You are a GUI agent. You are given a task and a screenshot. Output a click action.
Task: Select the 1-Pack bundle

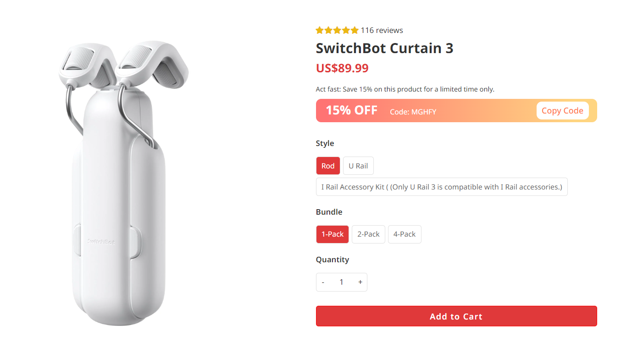(x=333, y=234)
